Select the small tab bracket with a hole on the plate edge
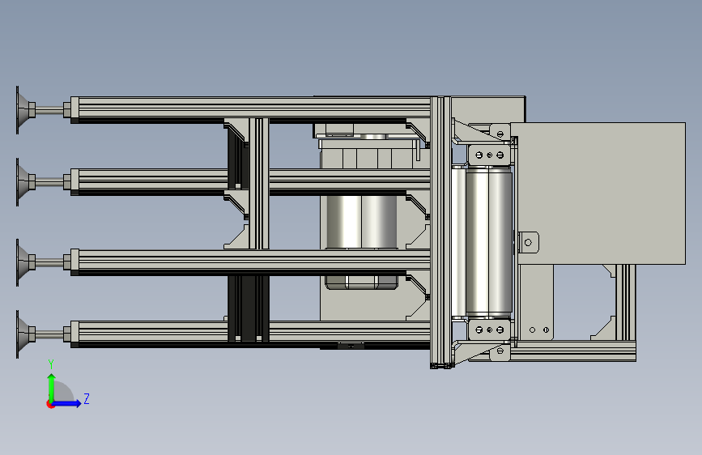 point(528,243)
